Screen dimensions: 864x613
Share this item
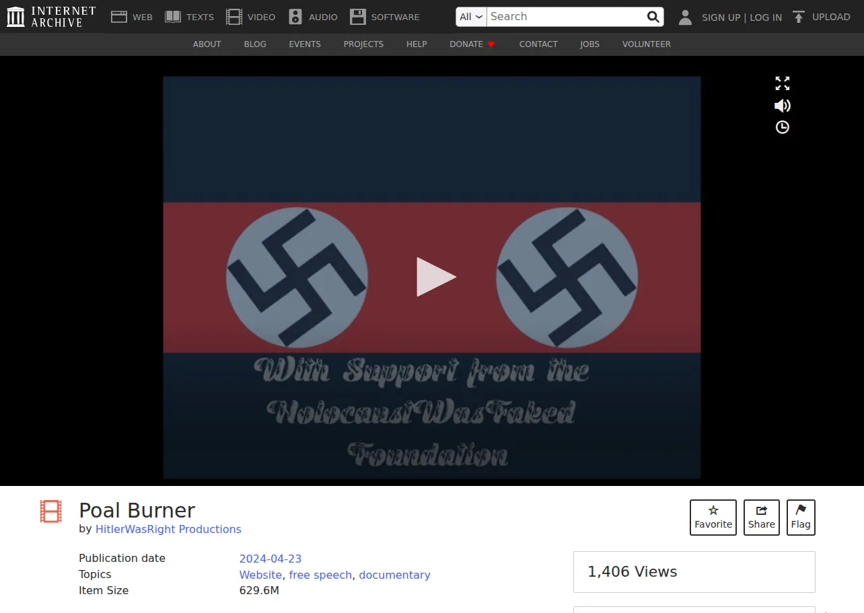[762, 518]
